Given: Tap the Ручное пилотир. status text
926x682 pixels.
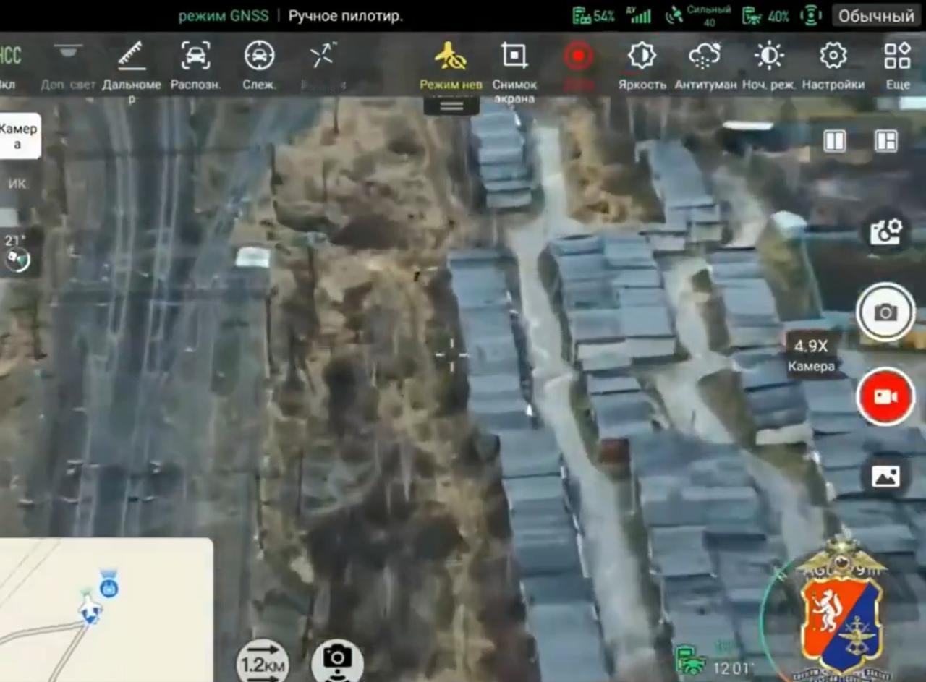Looking at the screenshot, I should point(346,16).
